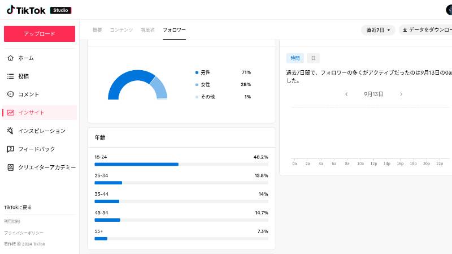Switch to the 概要 tab
The height and width of the screenshot is (254, 452).
coord(97,30)
